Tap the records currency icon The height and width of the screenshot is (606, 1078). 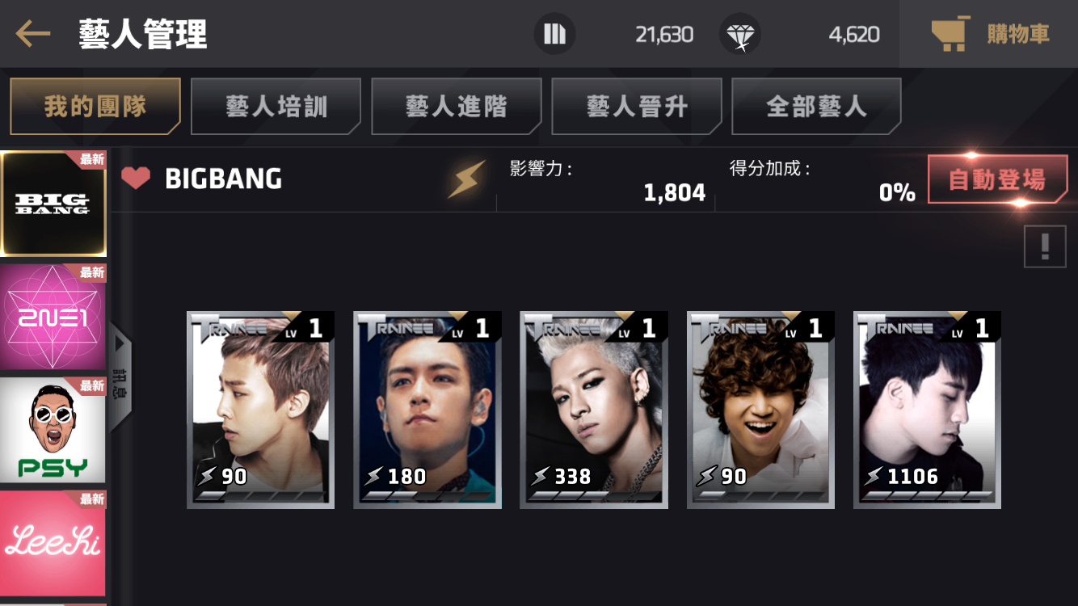coord(554,34)
